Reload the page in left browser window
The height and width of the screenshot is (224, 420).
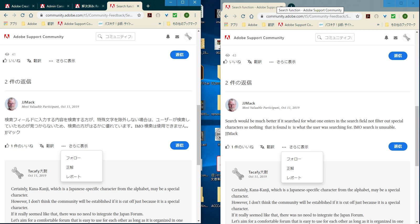[x=23, y=15]
